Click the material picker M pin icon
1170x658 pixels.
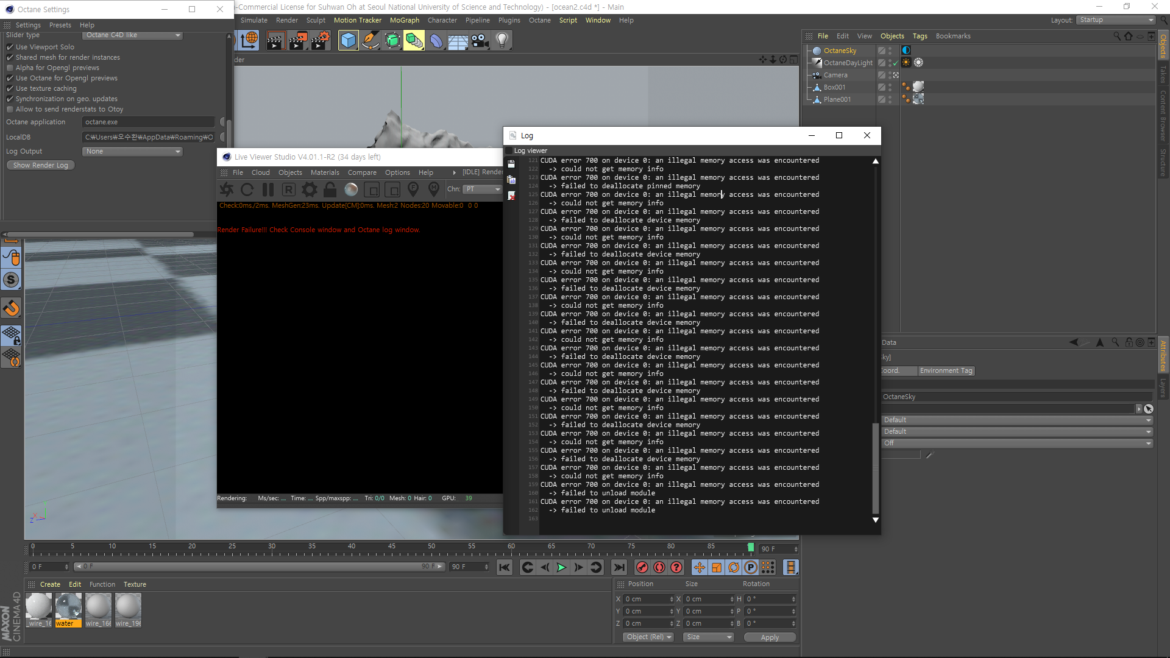434,189
